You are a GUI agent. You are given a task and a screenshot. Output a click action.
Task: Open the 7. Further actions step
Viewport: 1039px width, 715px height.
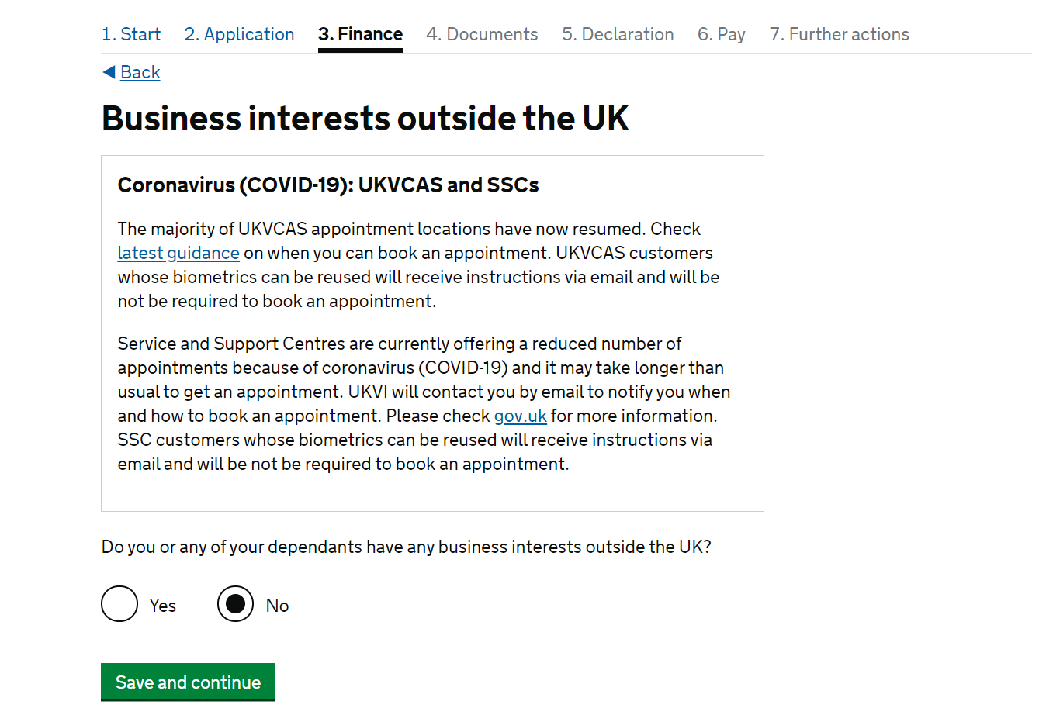pos(840,34)
